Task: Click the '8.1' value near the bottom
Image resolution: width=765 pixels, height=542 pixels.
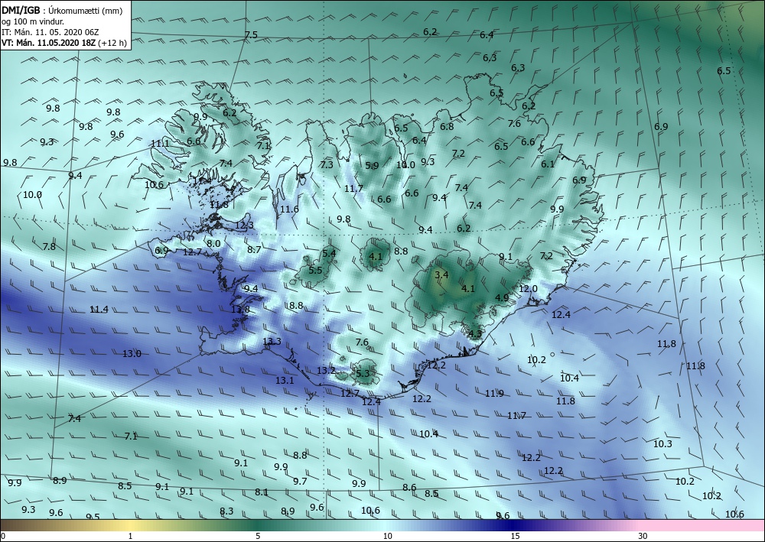Action: pos(262,492)
